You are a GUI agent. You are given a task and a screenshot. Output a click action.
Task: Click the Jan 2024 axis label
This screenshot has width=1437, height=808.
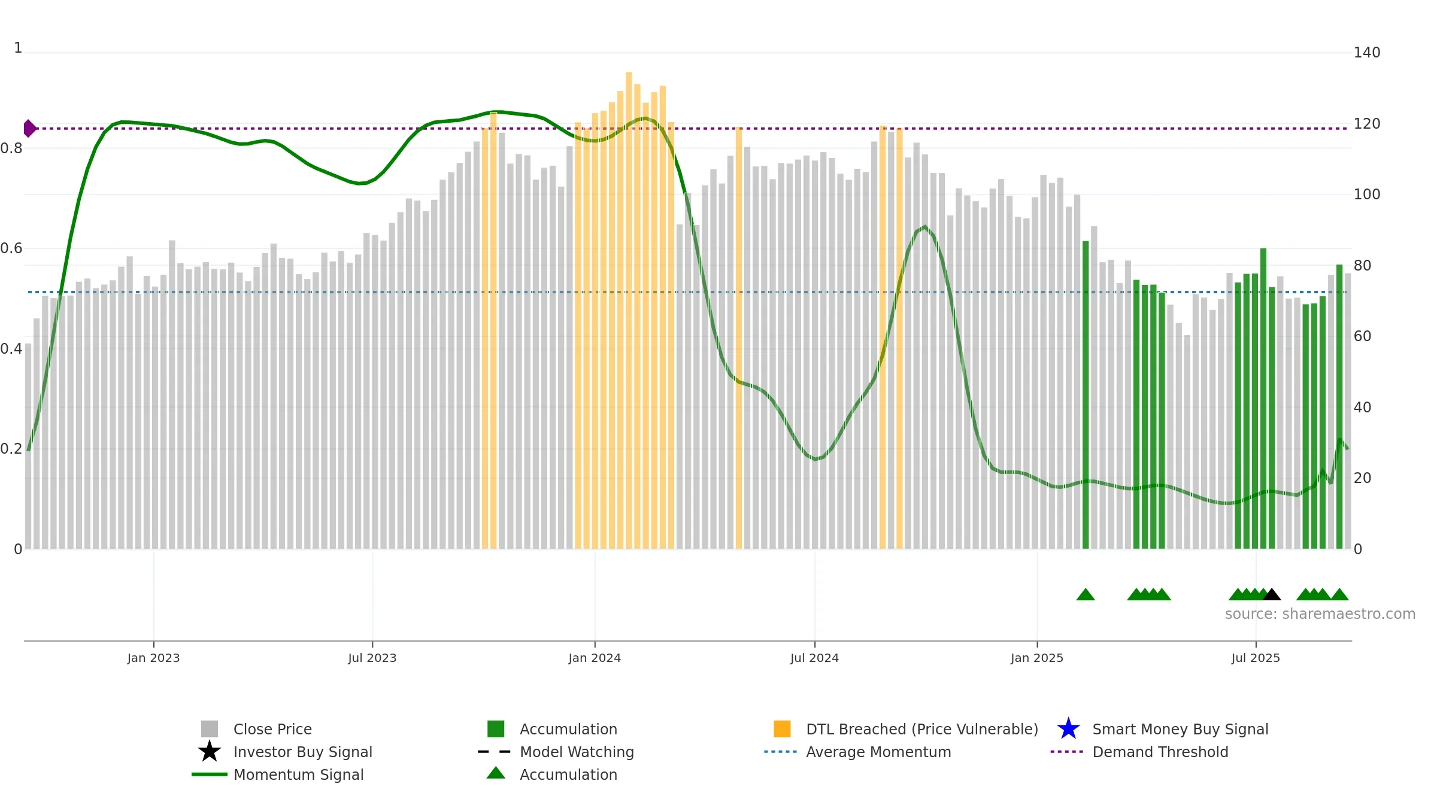pyautogui.click(x=595, y=658)
